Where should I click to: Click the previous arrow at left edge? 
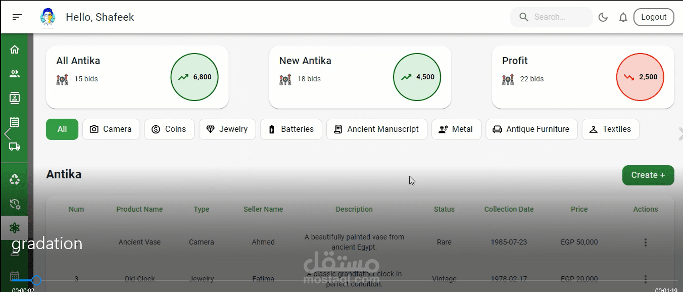coord(8,134)
